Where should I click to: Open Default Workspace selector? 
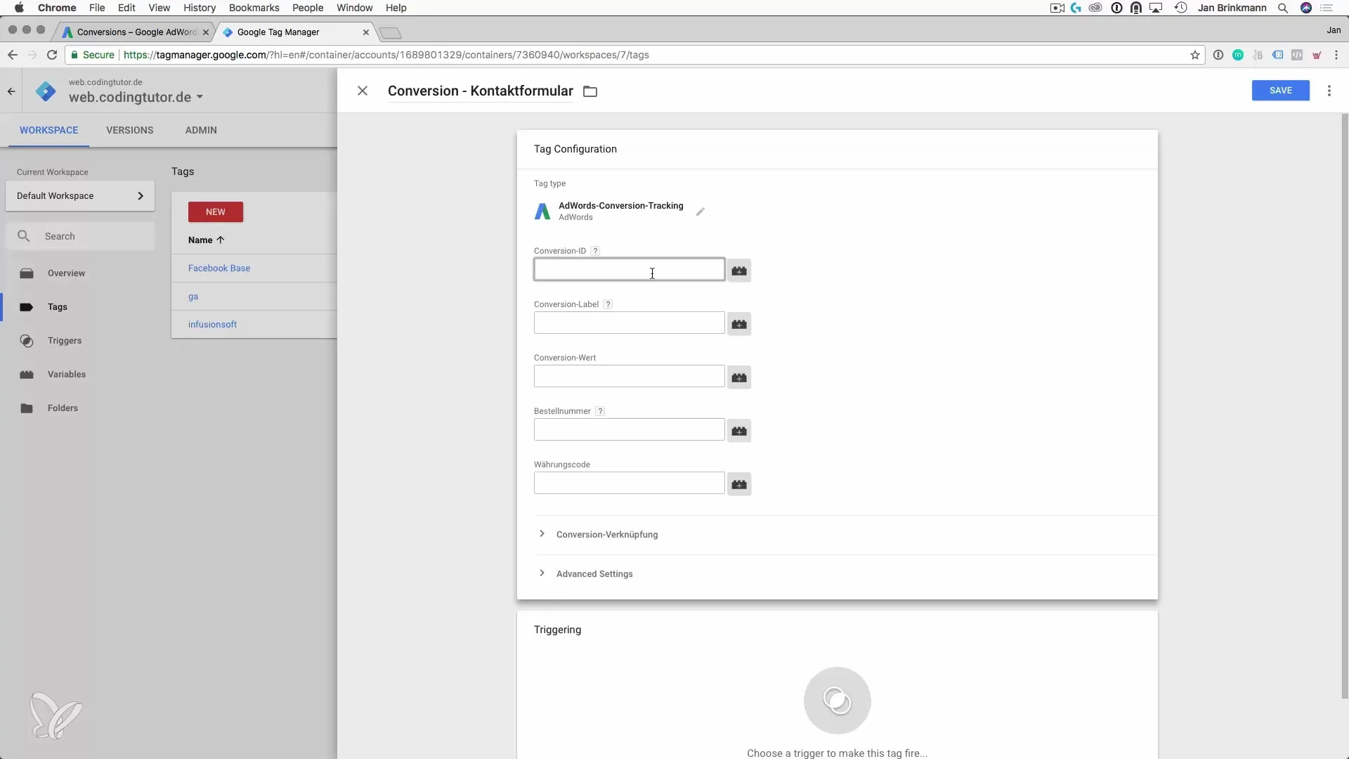(x=80, y=196)
